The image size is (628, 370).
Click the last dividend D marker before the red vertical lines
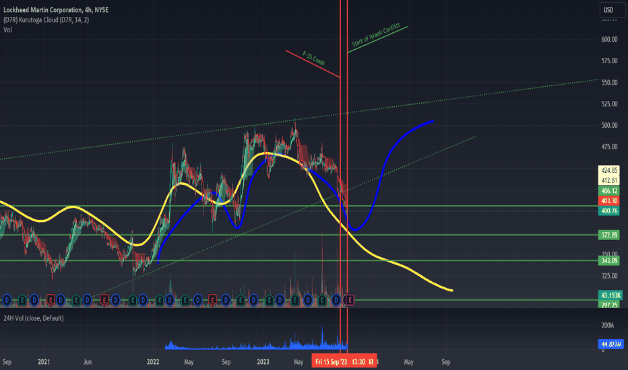[x=336, y=299]
